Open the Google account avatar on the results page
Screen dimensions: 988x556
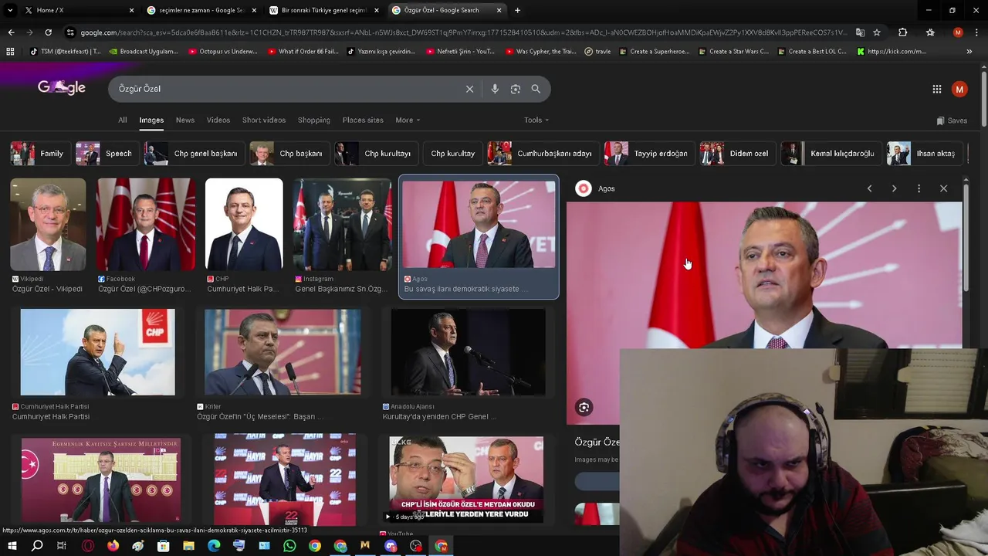pyautogui.click(x=959, y=89)
